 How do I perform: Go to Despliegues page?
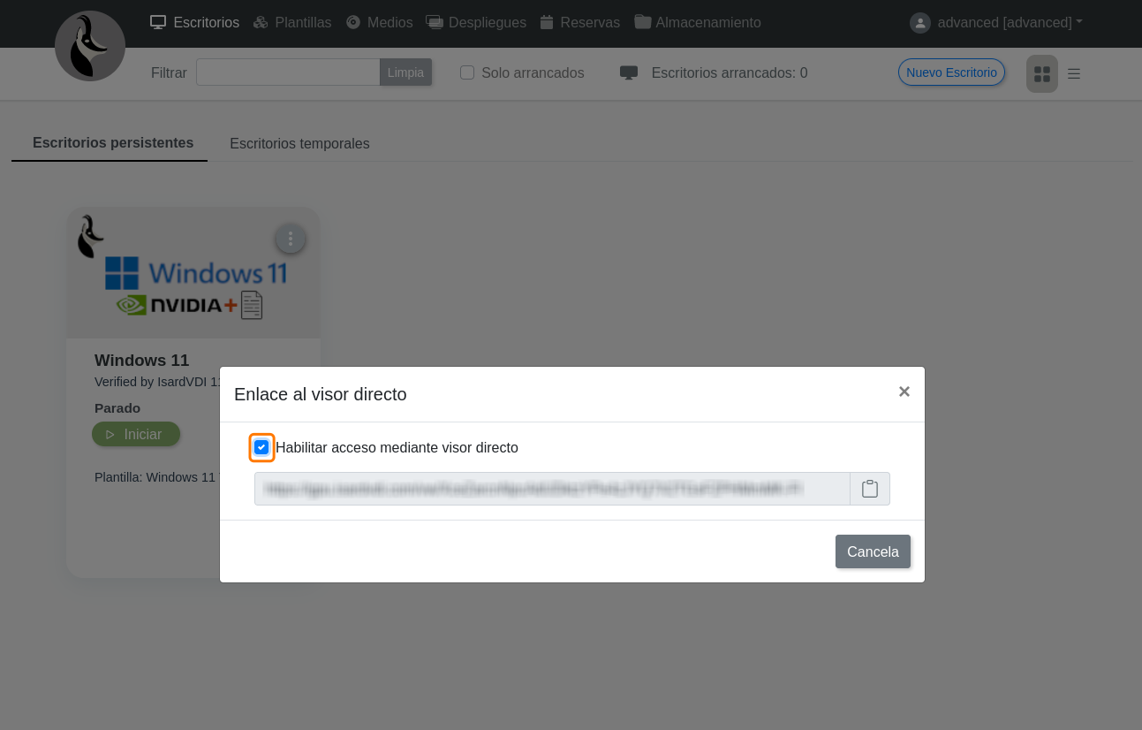pyautogui.click(x=476, y=23)
